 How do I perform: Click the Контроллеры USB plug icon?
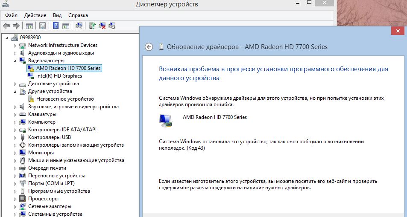tap(23, 137)
